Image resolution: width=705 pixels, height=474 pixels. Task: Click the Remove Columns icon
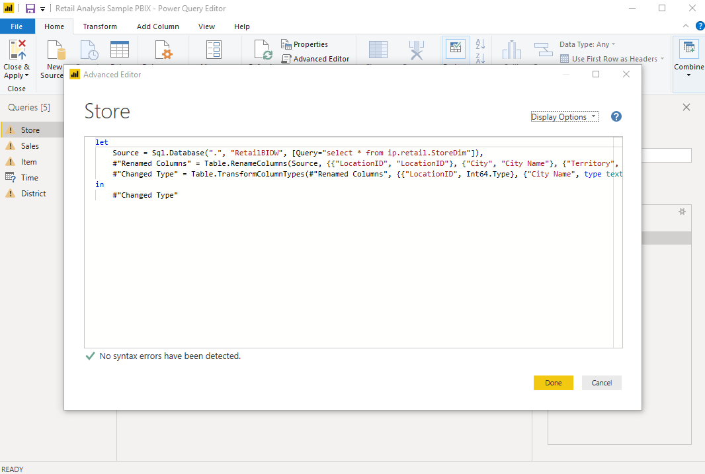(x=417, y=50)
